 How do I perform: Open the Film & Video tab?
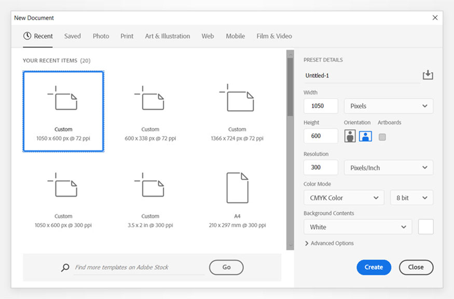coord(274,36)
